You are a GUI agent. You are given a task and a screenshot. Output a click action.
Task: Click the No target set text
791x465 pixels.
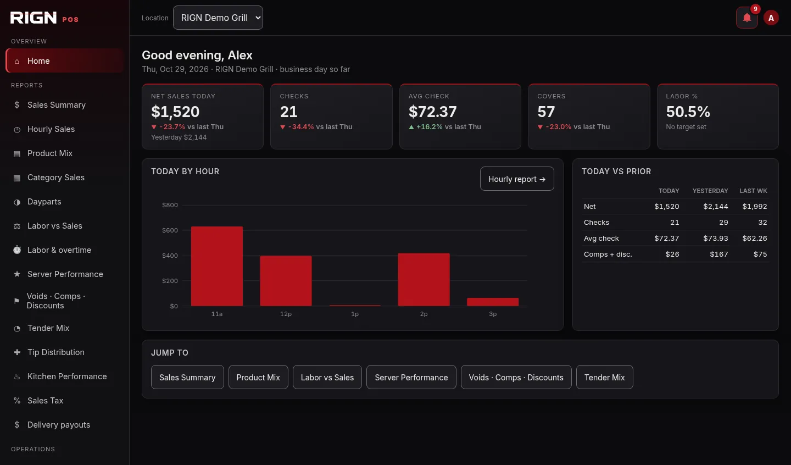coord(686,127)
